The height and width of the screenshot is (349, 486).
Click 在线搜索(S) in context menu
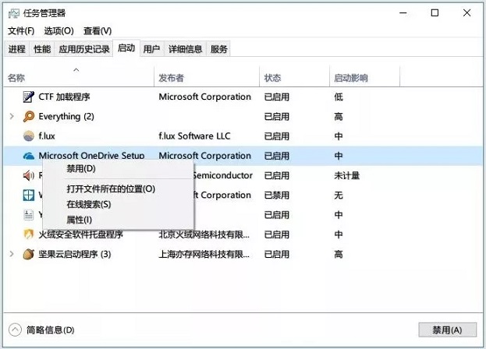[x=89, y=204]
